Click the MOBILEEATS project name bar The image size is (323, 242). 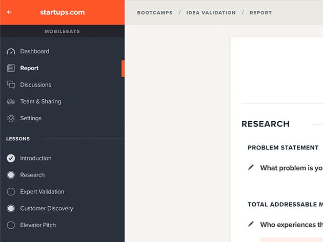[x=62, y=31]
